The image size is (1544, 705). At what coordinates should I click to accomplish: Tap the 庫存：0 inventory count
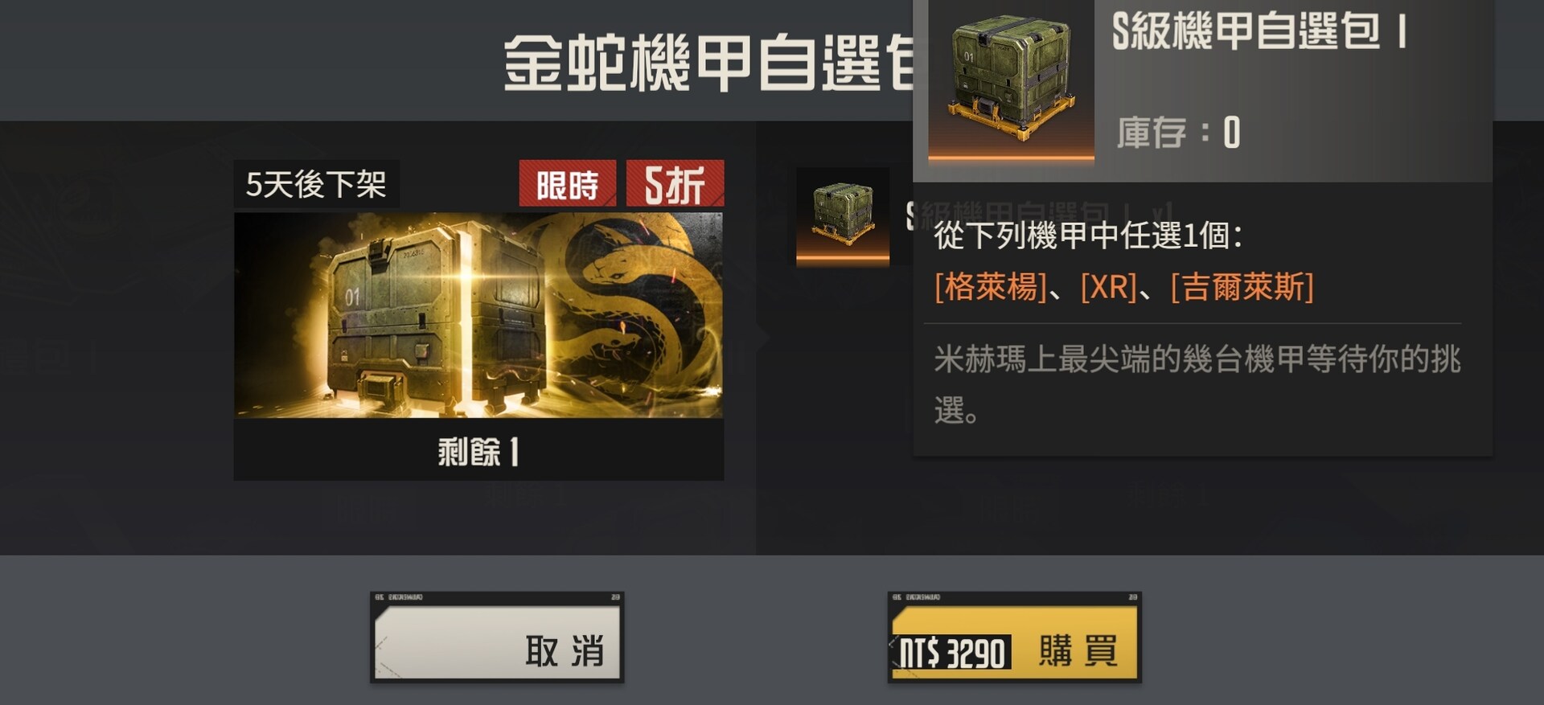tap(1178, 132)
